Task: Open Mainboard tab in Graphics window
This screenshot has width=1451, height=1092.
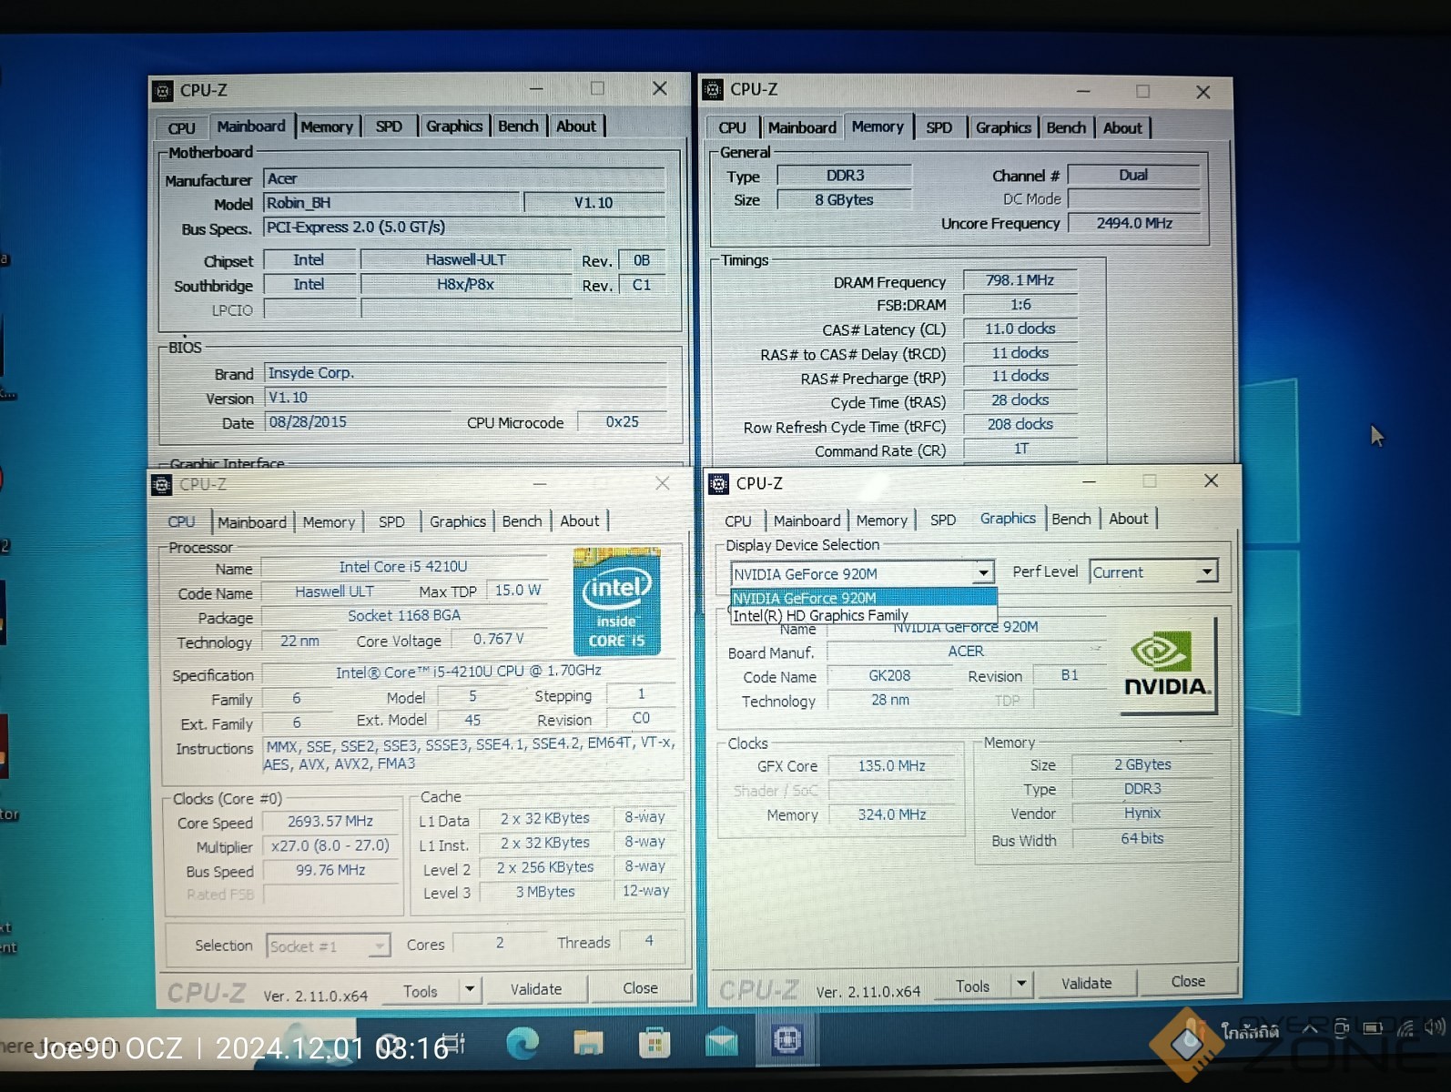Action: [807, 521]
